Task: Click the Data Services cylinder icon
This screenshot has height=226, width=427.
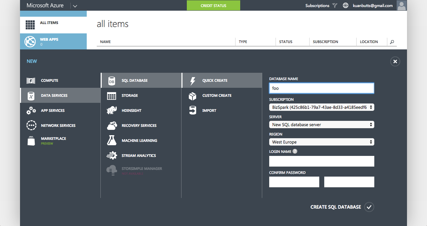Action: [31, 96]
